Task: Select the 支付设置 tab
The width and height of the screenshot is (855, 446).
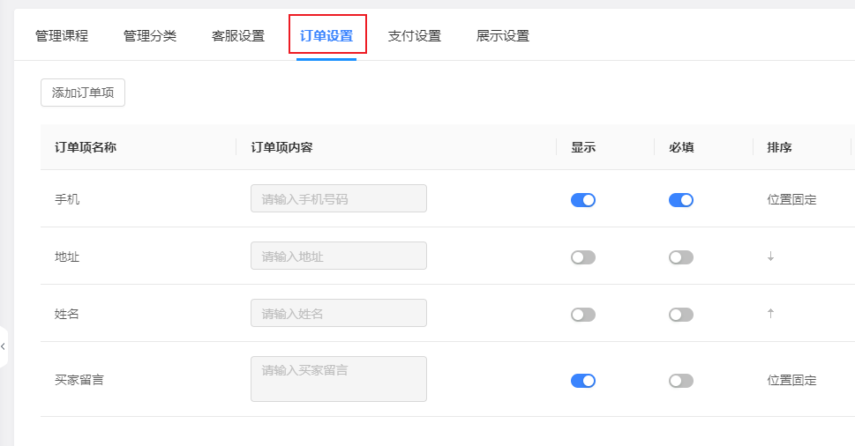Action: pyautogui.click(x=415, y=36)
